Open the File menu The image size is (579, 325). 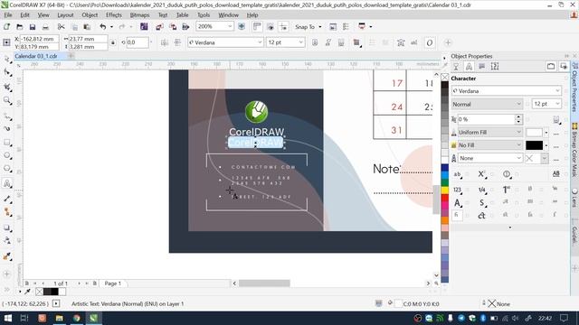pyautogui.click(x=8, y=15)
